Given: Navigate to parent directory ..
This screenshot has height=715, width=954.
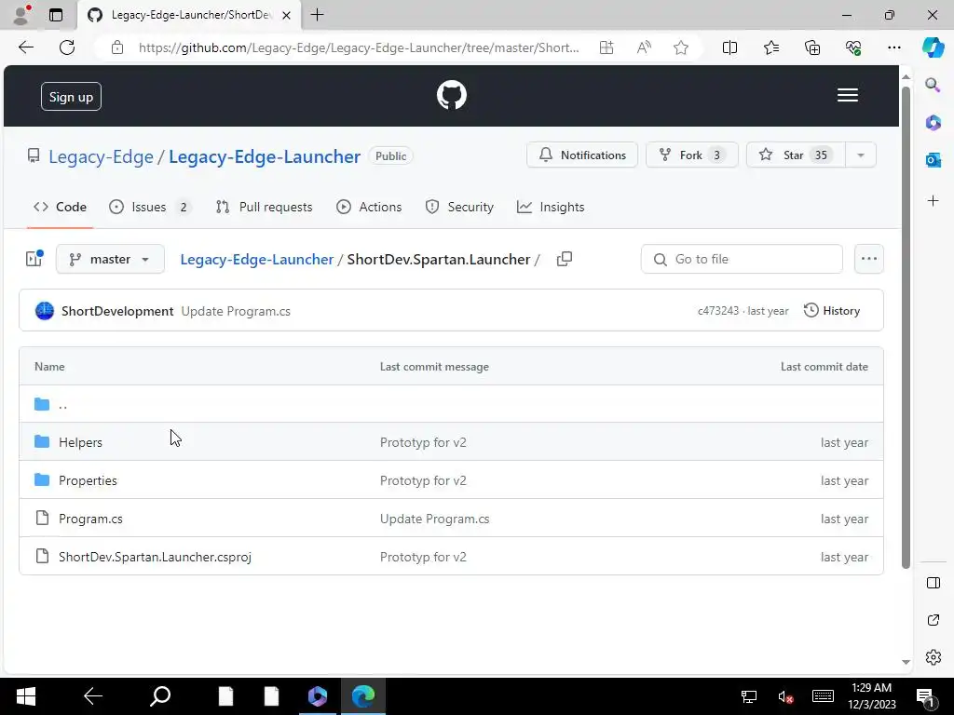Looking at the screenshot, I should tap(62, 404).
